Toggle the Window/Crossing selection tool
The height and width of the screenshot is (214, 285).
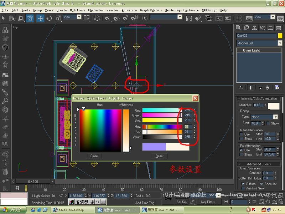[x=30, y=18]
